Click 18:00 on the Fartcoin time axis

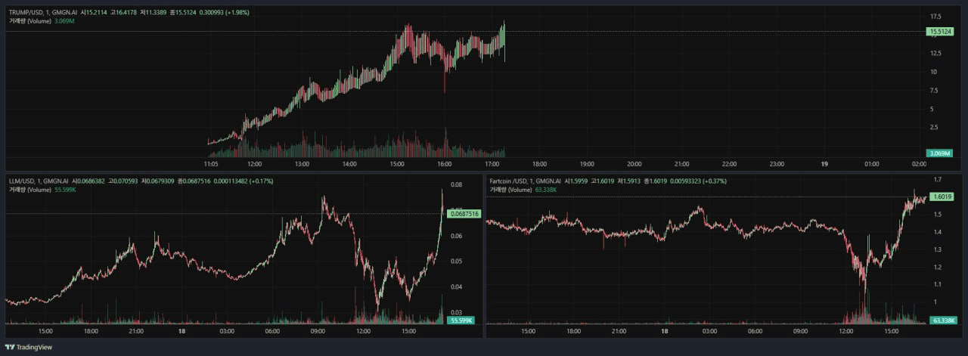pyautogui.click(x=574, y=331)
